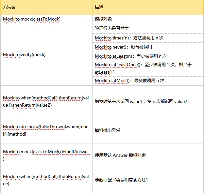
Task: Select the thenReturn(value1).thenReturn(value2) method cell
Action: (x=46, y=102)
